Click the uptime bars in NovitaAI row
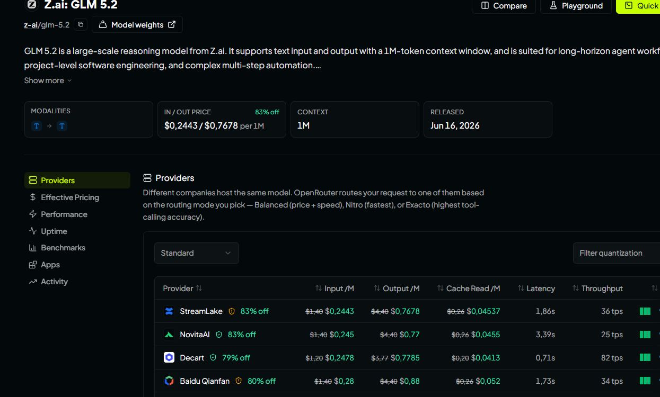Image resolution: width=660 pixels, height=397 pixels. tap(645, 335)
